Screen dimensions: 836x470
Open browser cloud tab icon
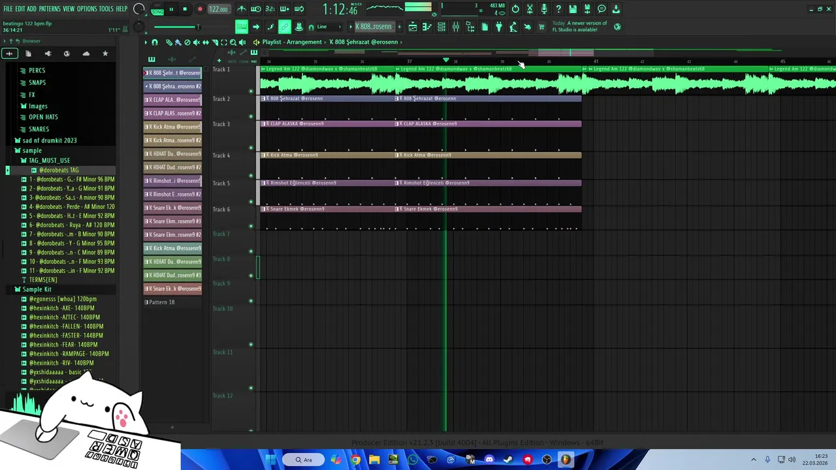pos(86,54)
